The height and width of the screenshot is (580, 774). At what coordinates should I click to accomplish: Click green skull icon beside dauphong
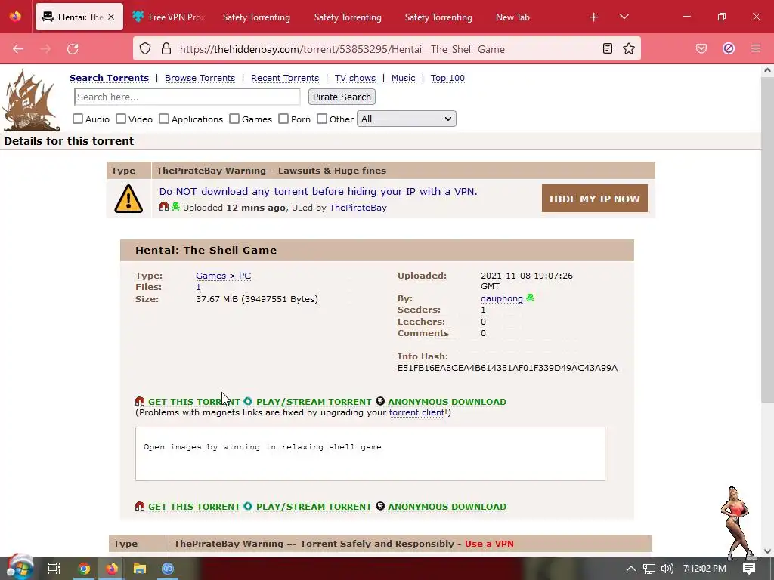(530, 298)
